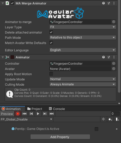
Task: Switch to the Project tab
Action: [x=35, y=109]
